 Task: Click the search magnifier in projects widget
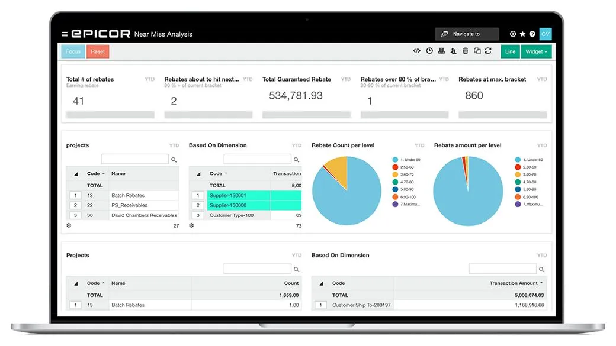coord(174,160)
